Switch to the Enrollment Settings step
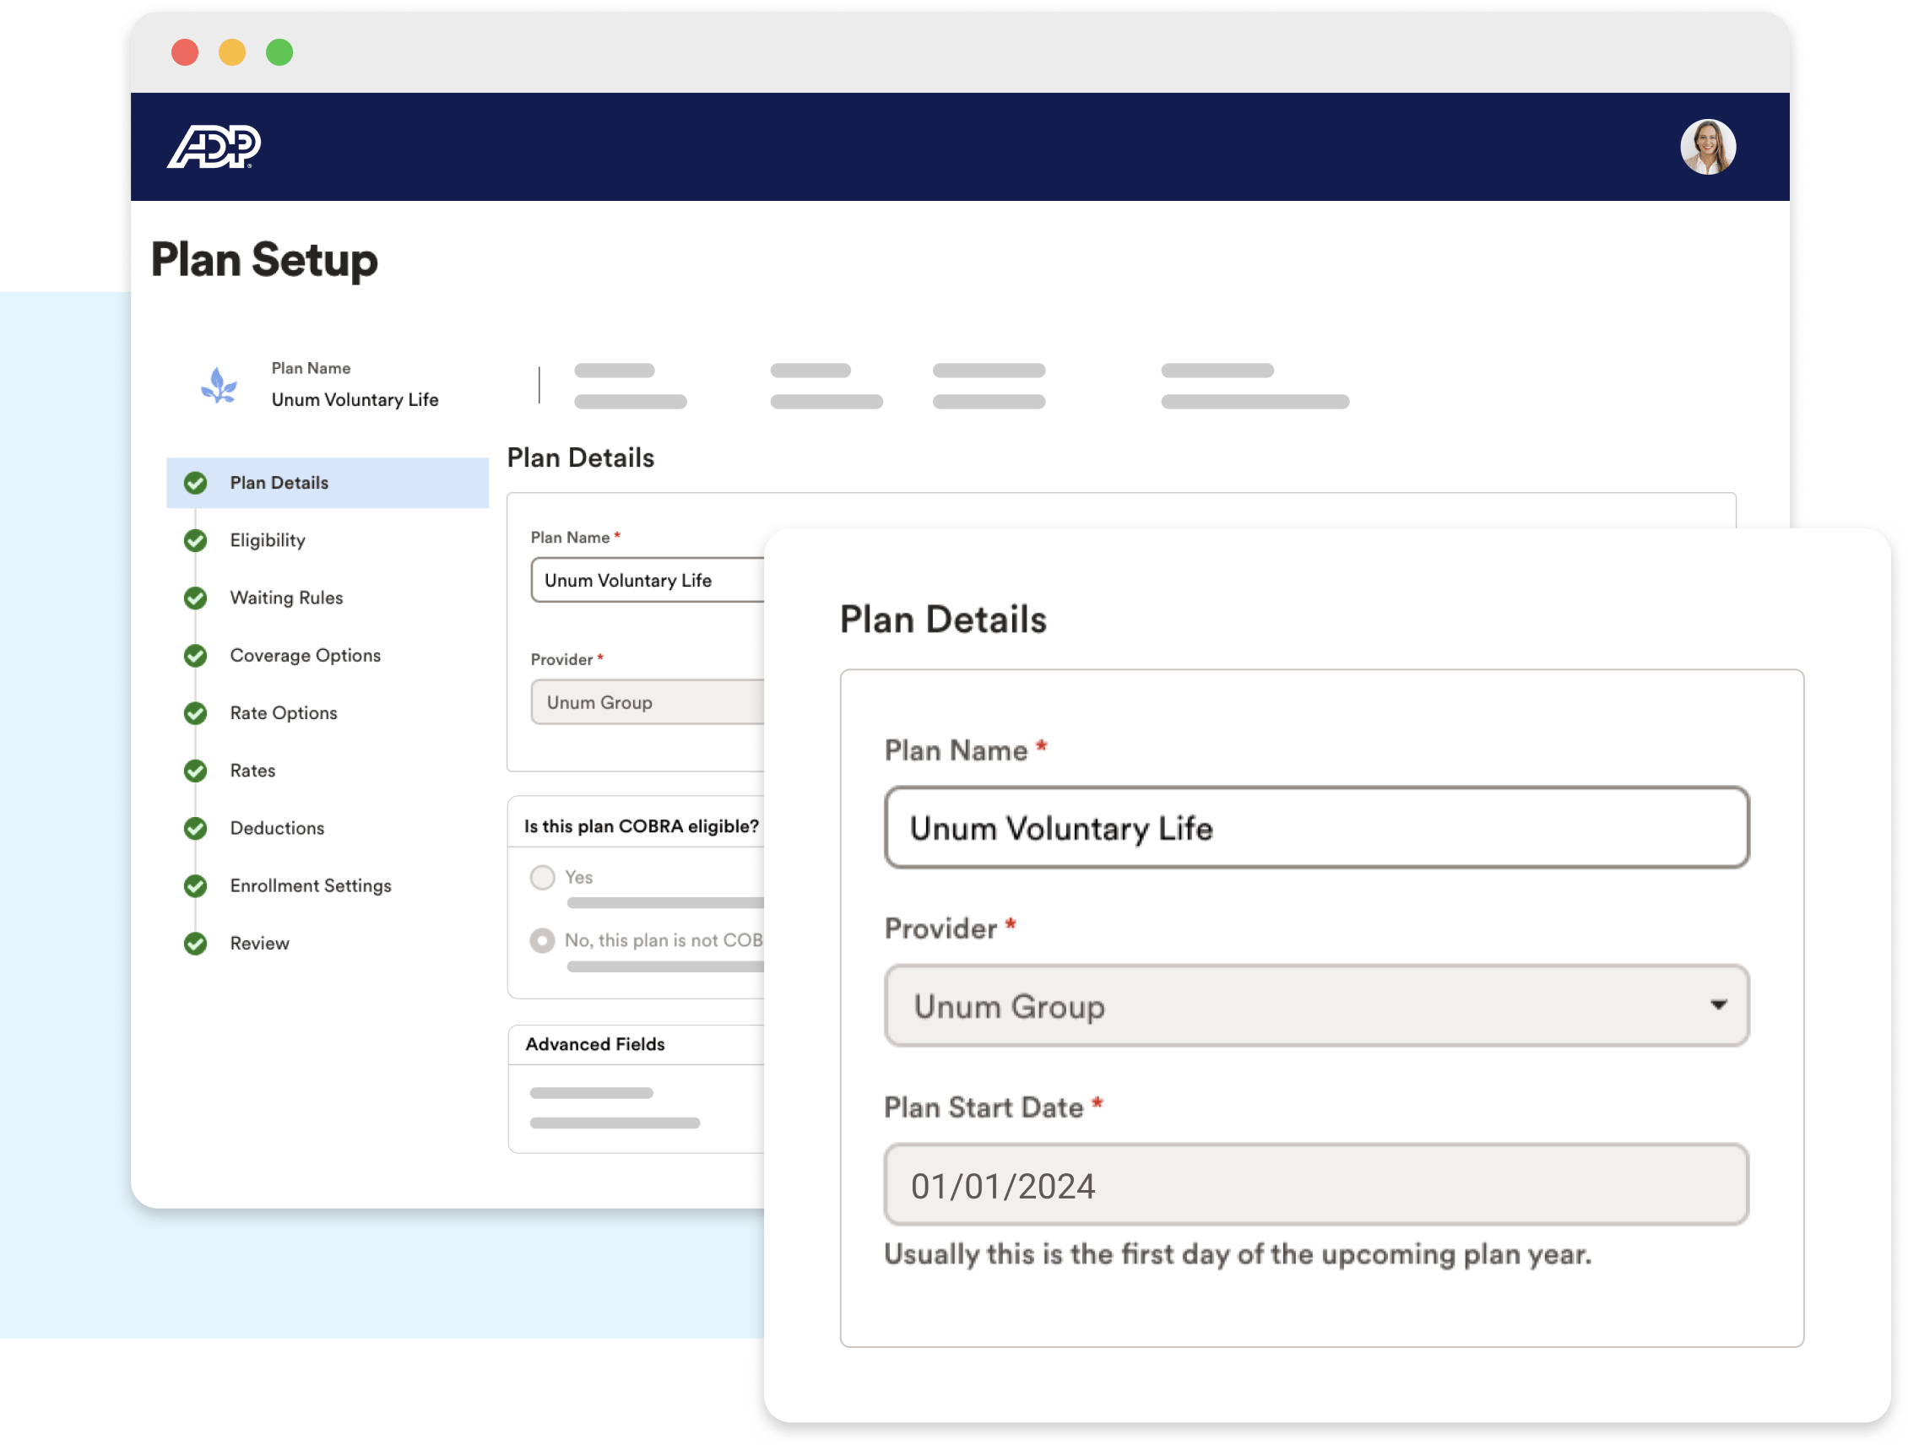 pyautogui.click(x=310, y=885)
